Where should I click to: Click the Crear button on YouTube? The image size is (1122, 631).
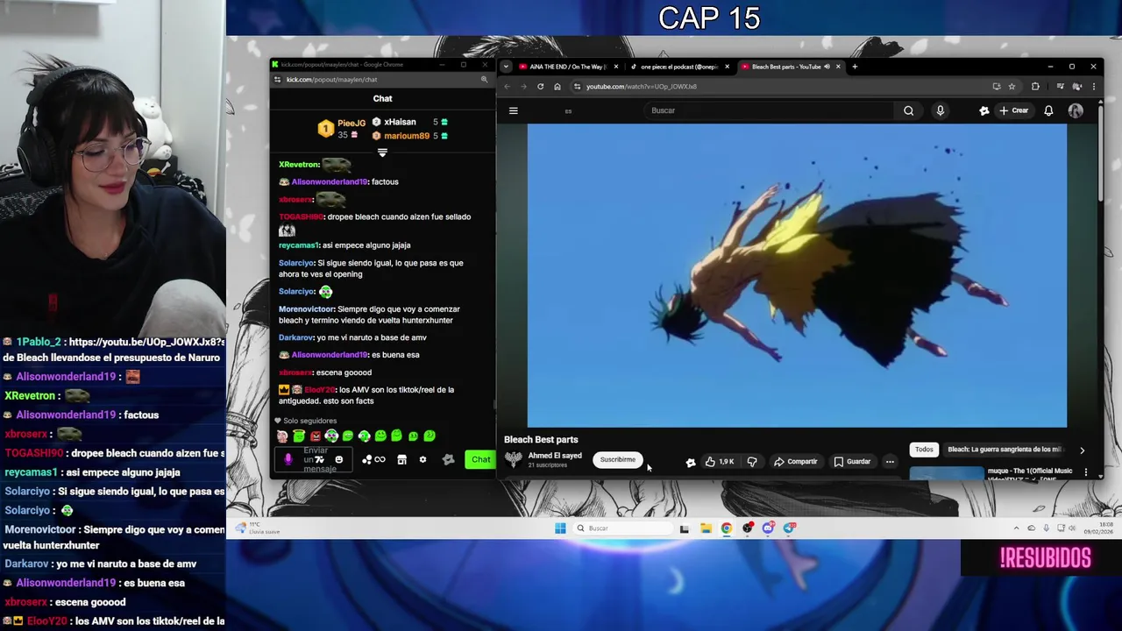click(1013, 110)
